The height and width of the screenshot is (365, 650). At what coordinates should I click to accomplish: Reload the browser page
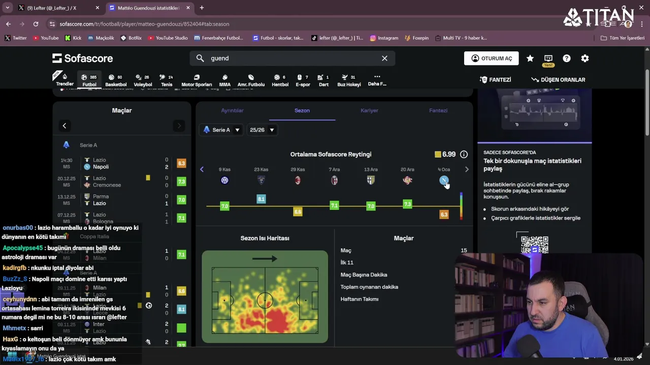pyautogui.click(x=36, y=24)
